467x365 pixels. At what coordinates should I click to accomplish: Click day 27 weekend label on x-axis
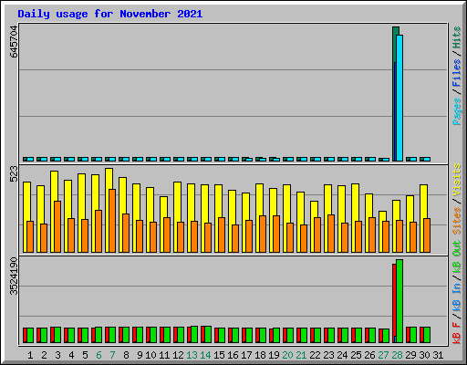[x=383, y=355]
